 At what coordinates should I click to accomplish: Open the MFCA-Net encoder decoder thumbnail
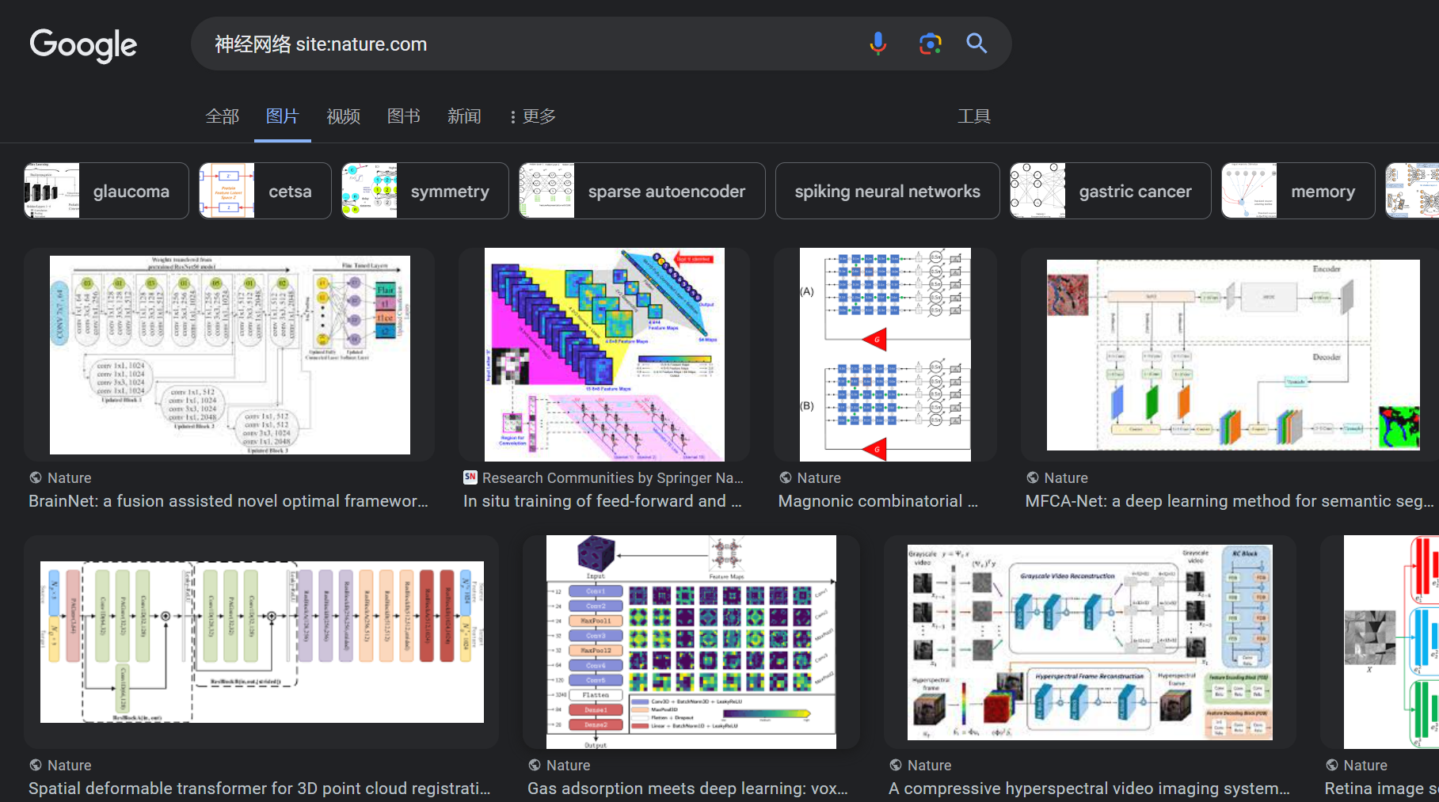point(1233,355)
